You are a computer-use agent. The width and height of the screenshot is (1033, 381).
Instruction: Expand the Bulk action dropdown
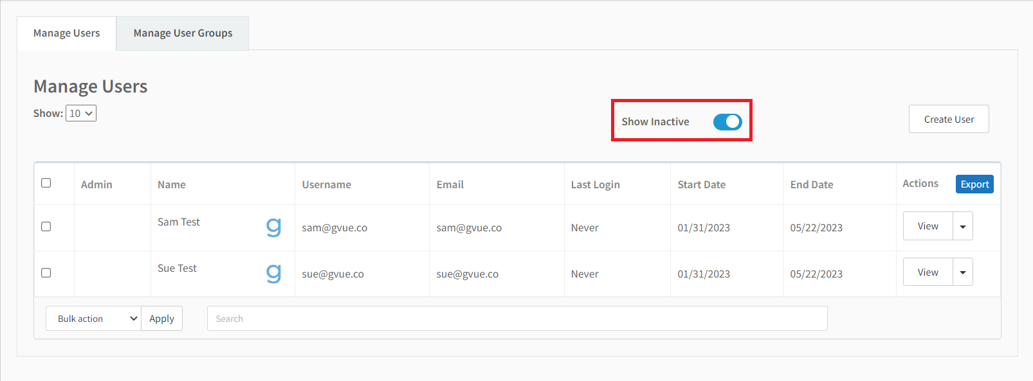tap(93, 319)
